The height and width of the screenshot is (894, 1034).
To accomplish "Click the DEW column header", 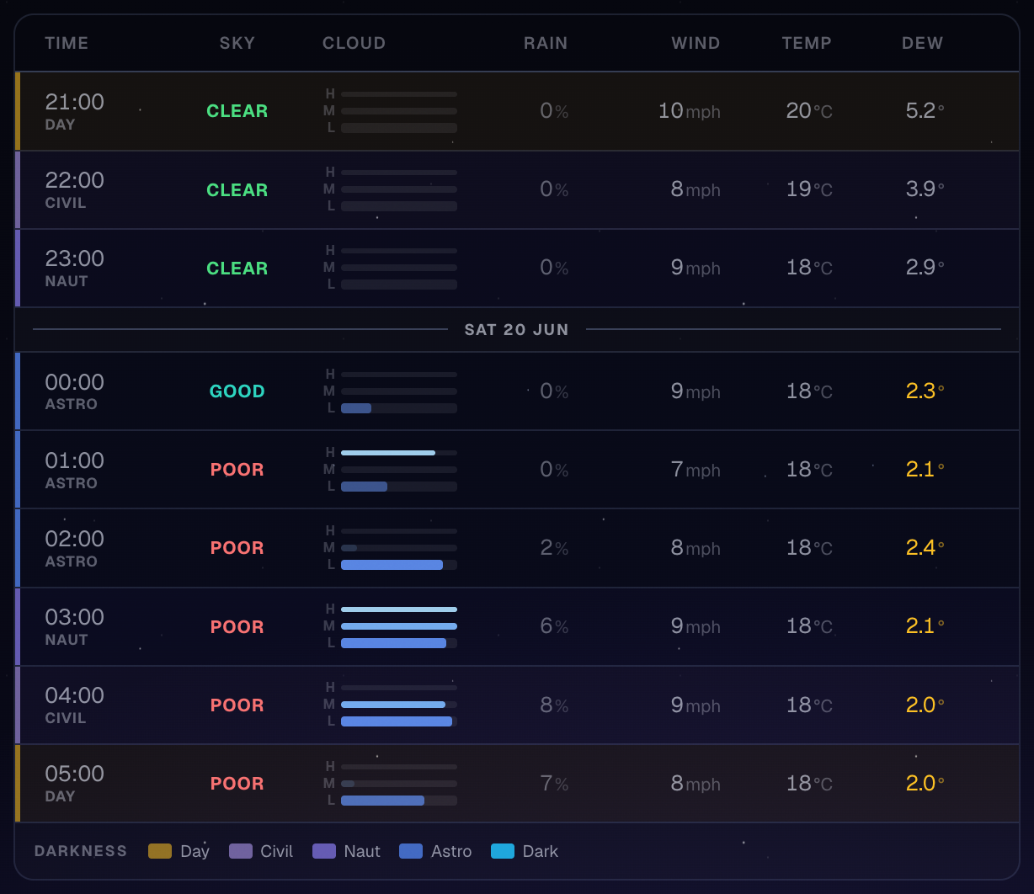I will pyautogui.click(x=923, y=43).
